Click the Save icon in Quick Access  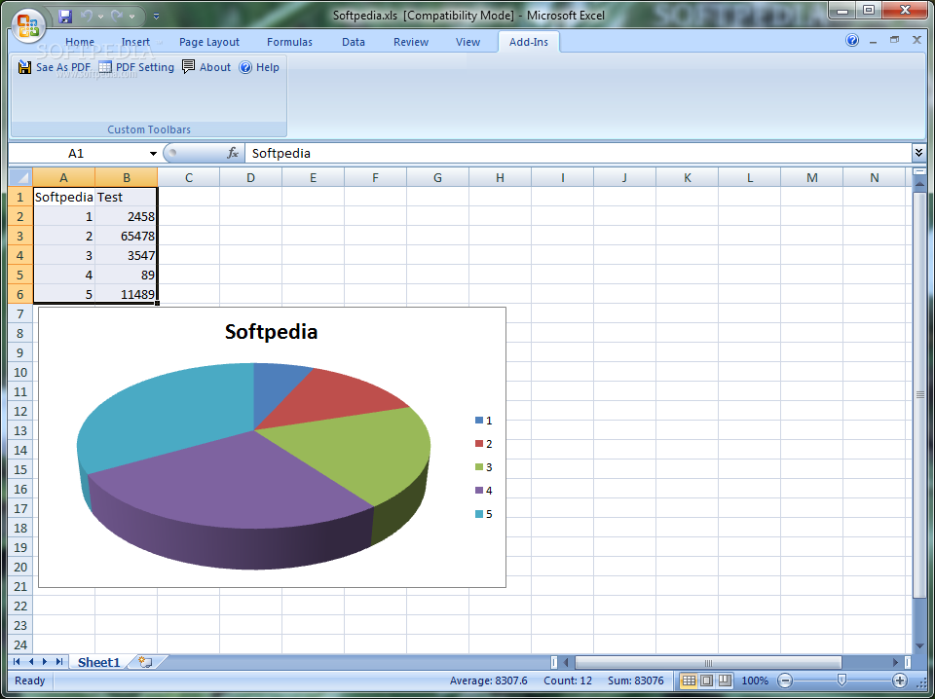tap(65, 17)
